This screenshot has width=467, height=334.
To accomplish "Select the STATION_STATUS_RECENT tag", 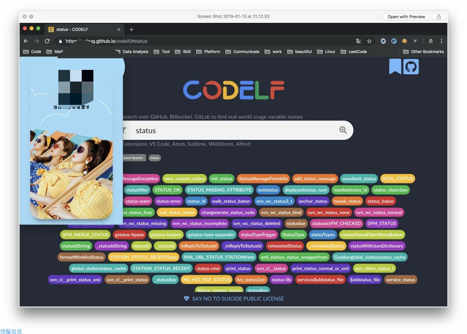I will [161, 269].
